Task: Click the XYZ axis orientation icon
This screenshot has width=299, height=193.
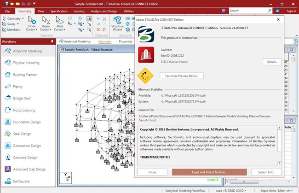Action: click(66, 178)
